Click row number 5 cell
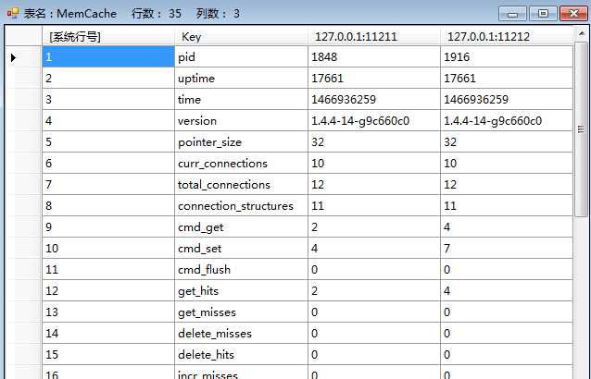Image resolution: width=591 pixels, height=379 pixels. pyautogui.click(x=108, y=142)
